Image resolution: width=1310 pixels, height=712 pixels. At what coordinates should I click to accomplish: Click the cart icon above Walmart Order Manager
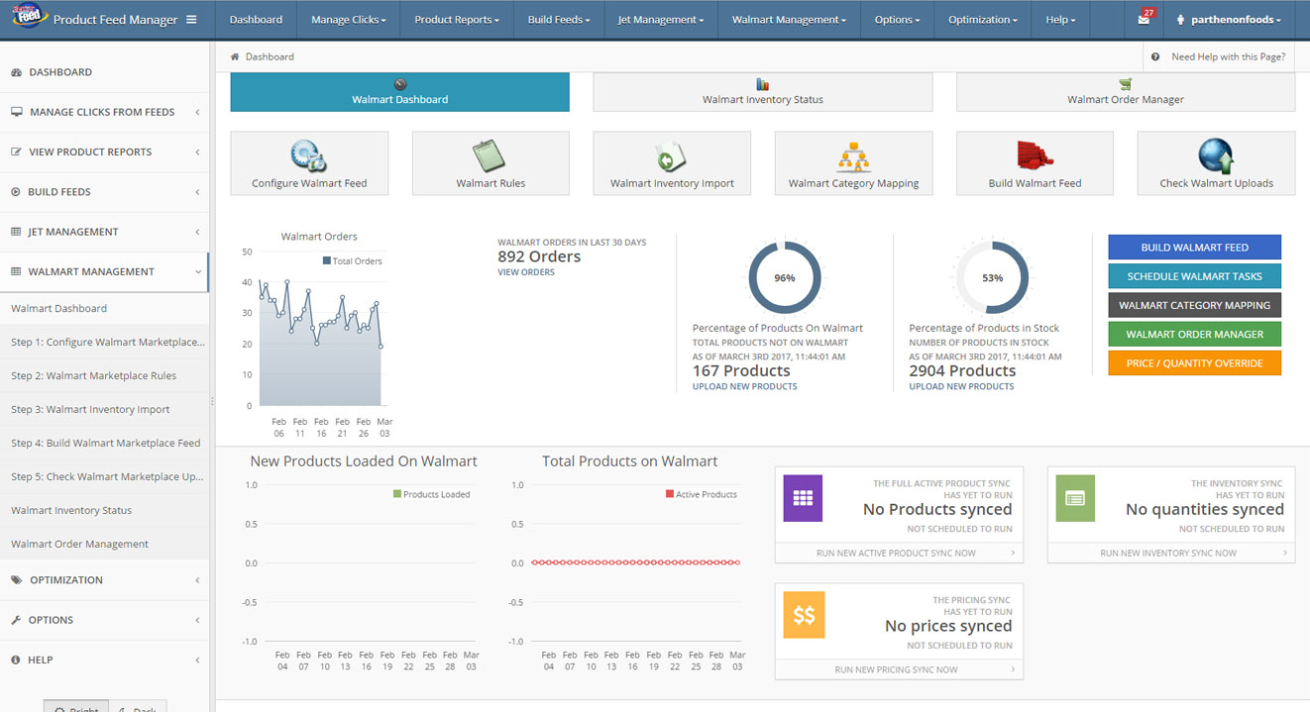(x=1126, y=84)
